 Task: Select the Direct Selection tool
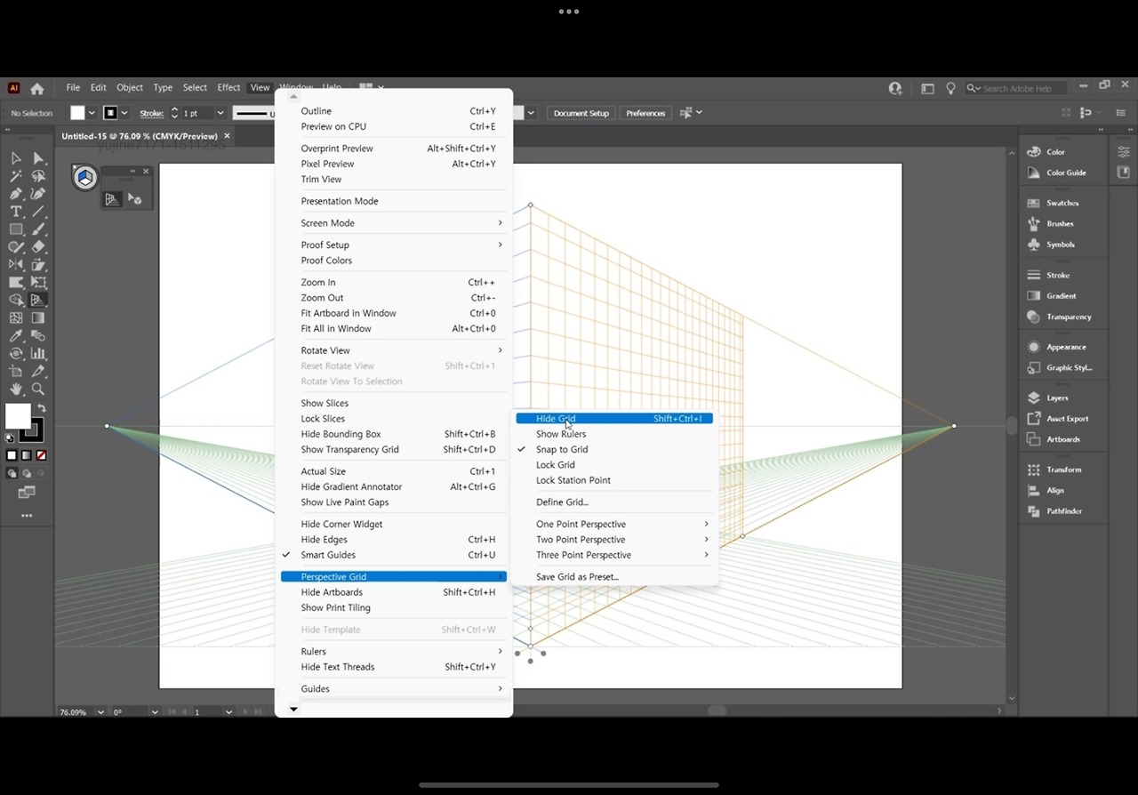(x=38, y=158)
